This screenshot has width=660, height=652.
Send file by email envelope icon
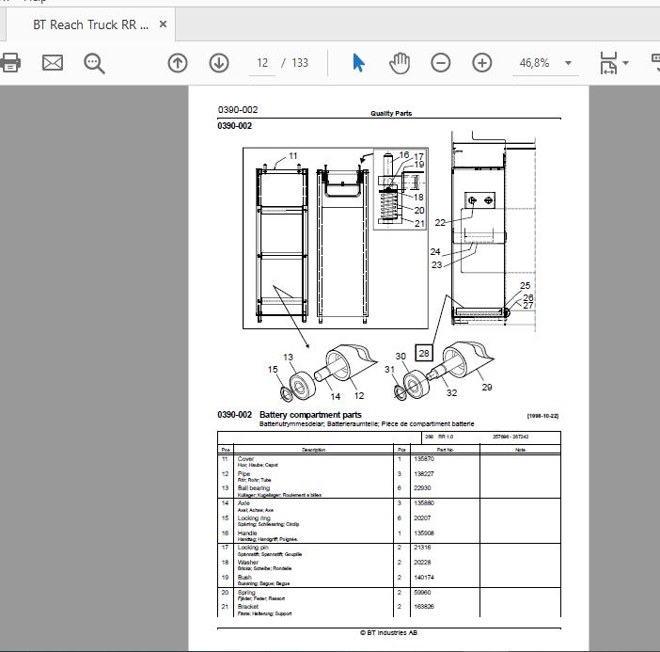click(x=53, y=63)
